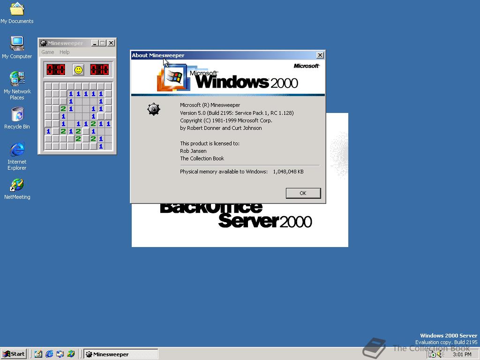Click Show Desktop quick launch icon
This screenshot has height=360, width=480.
pyautogui.click(x=38, y=354)
